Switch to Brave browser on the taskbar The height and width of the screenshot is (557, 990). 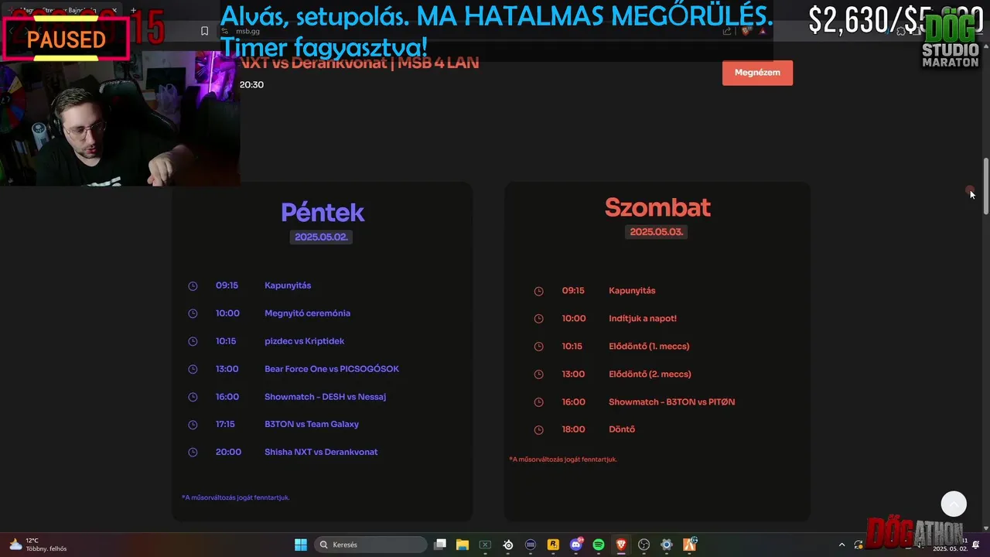621,545
